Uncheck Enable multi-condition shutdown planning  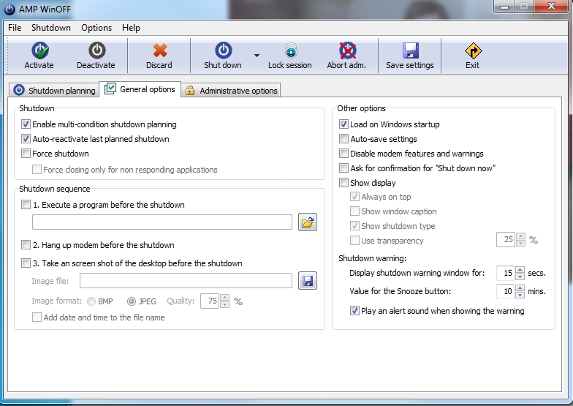tap(26, 124)
